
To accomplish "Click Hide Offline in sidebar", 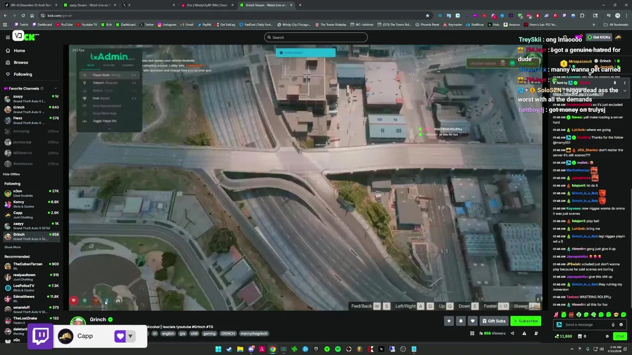I will 11,174.
